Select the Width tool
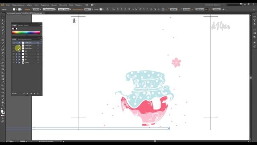257x145 pixels. 2,63
